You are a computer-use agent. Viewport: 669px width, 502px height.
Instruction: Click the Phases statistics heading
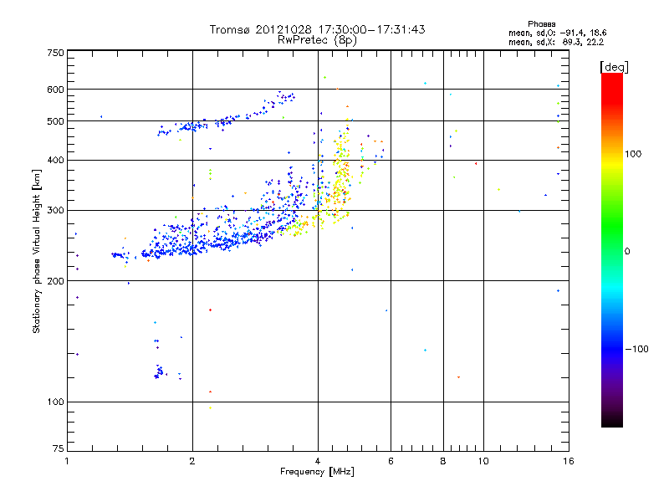point(541,24)
